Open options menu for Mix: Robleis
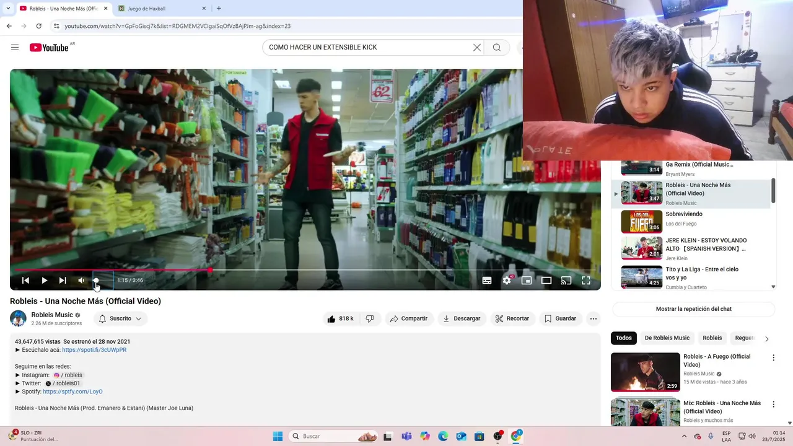Viewport: 793px width, 446px height. [773, 404]
